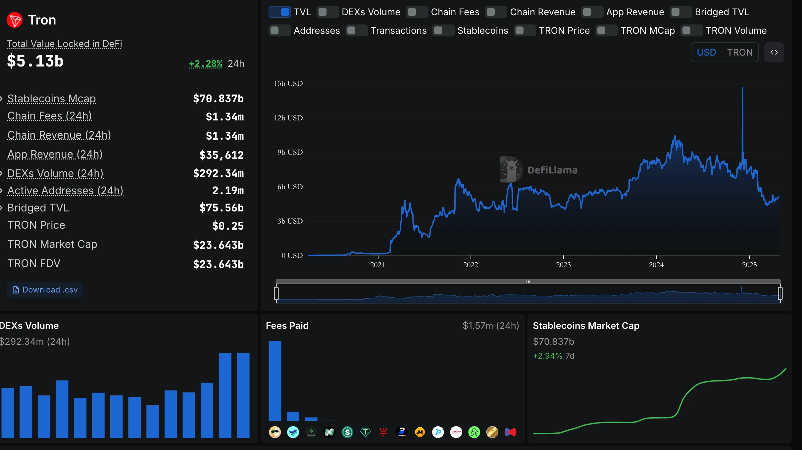
Task: Enable the DEXs Volume chart switch
Action: click(x=327, y=12)
